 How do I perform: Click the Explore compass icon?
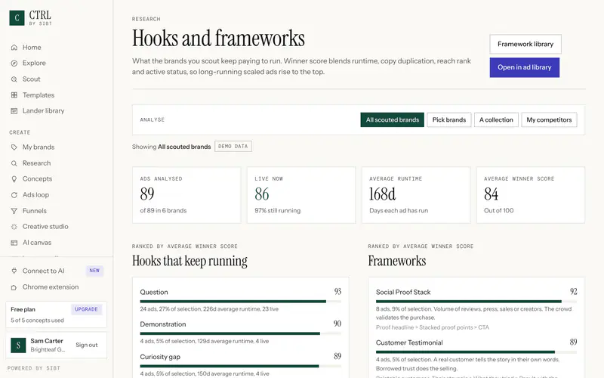tap(14, 64)
